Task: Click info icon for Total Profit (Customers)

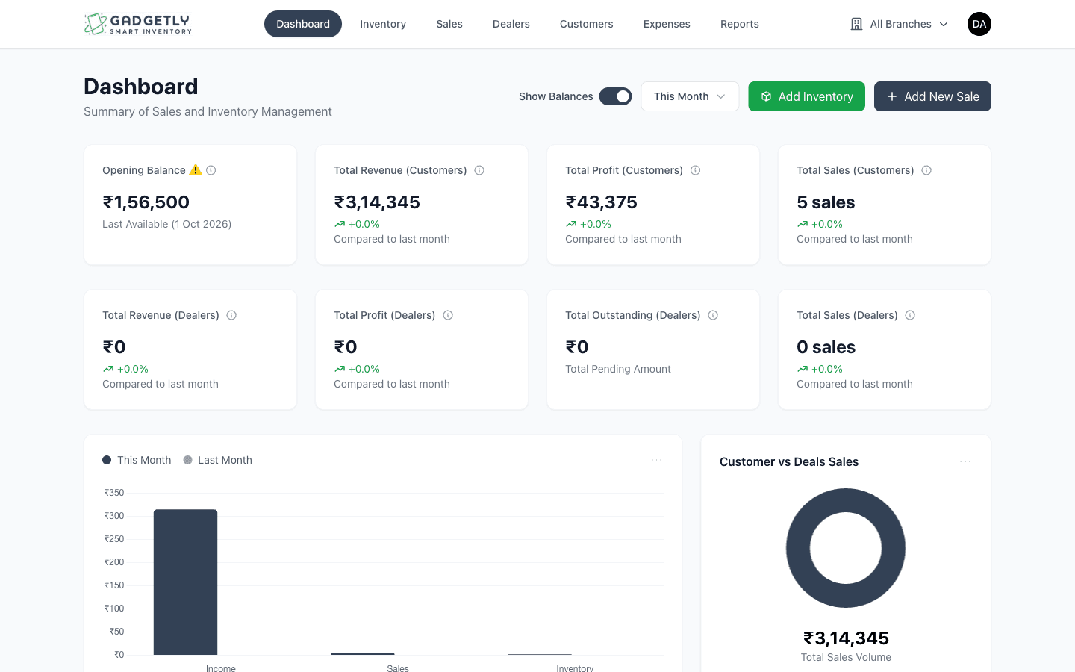Action: [x=695, y=170]
